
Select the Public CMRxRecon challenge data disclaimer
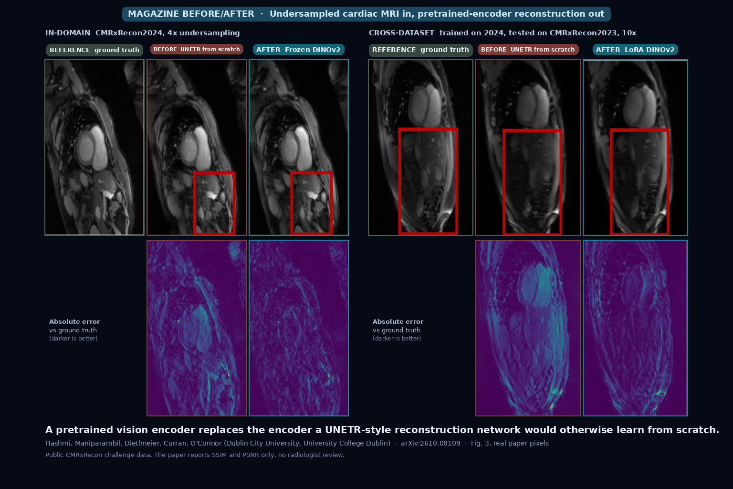(195, 455)
